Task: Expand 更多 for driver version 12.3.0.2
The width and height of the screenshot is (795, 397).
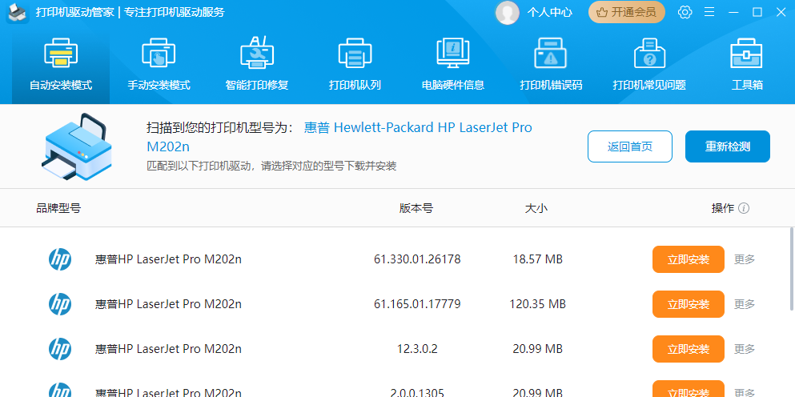Action: coord(745,349)
